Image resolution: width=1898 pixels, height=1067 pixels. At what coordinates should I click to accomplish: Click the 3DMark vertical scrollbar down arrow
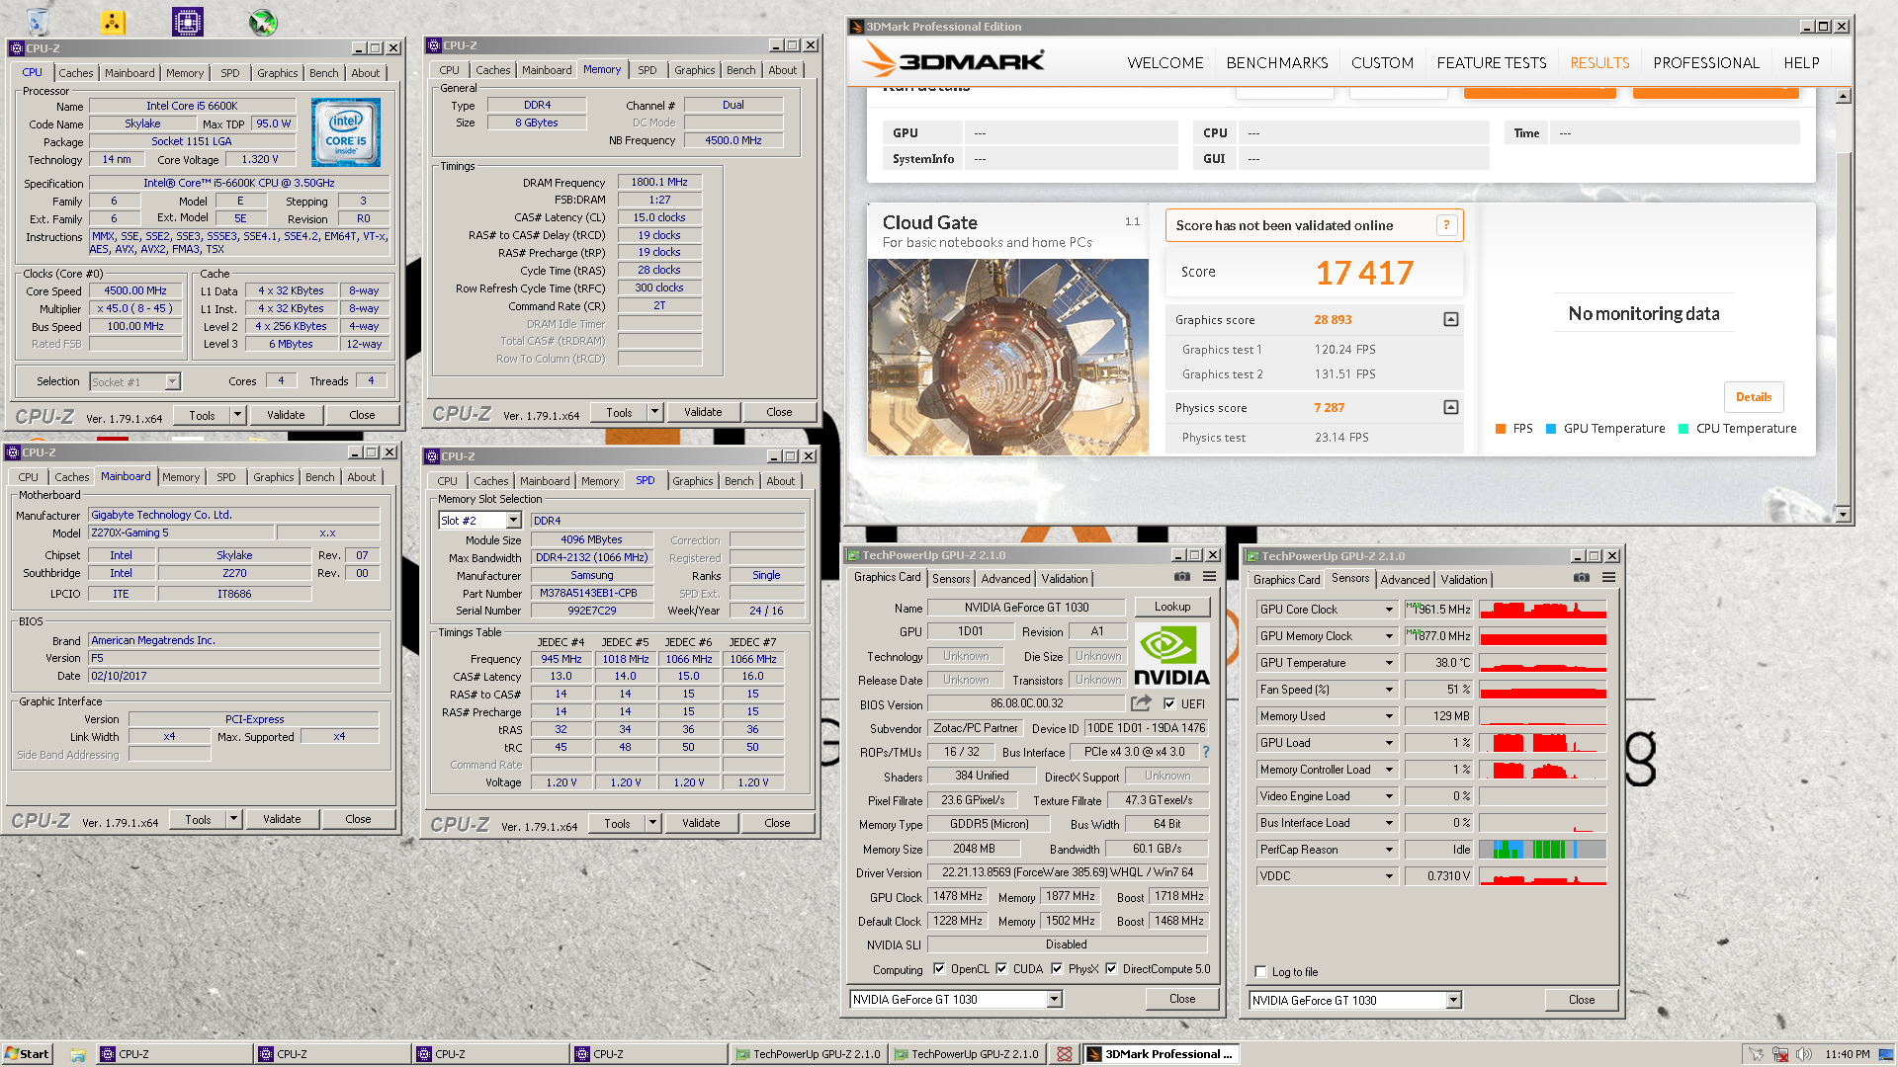tap(1843, 514)
